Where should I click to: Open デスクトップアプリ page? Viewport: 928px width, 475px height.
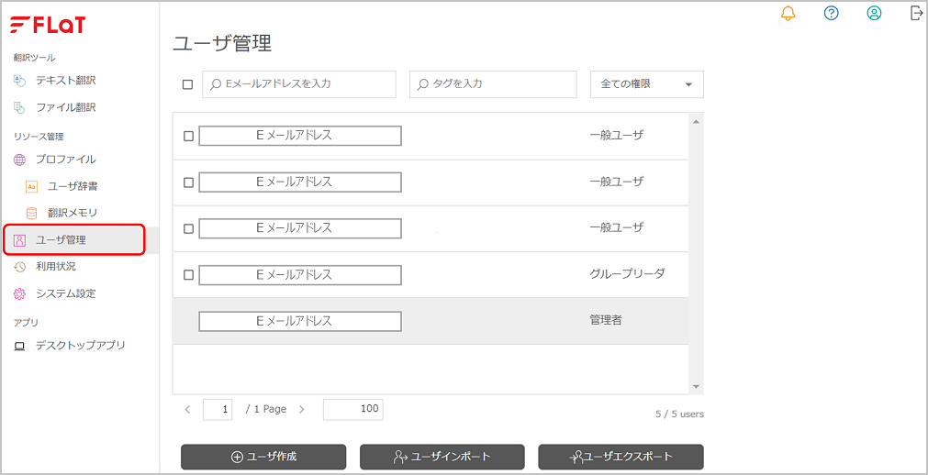coord(81,346)
